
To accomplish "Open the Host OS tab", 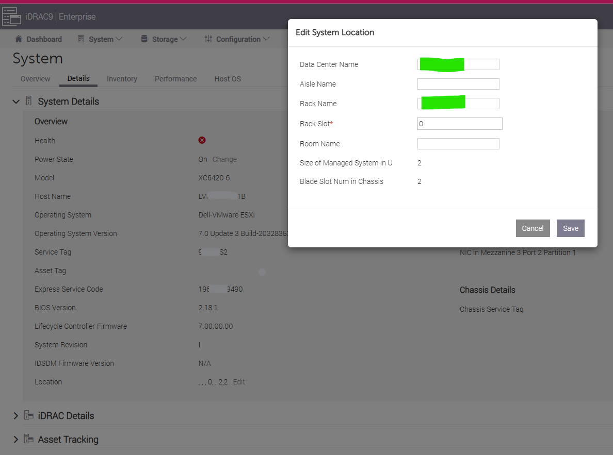I will click(x=228, y=78).
